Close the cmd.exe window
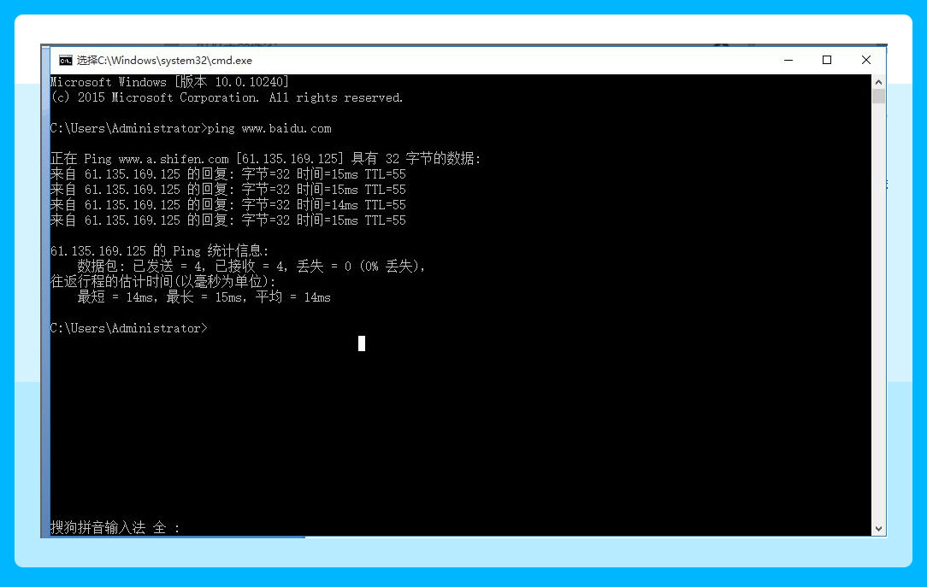927x587 pixels. click(866, 60)
